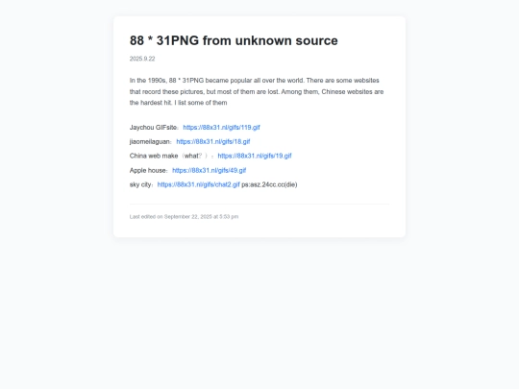This screenshot has width=519, height=389.
Task: Click the 'ps:asz.24cc.cc(die)' note text
Action: coord(269,184)
